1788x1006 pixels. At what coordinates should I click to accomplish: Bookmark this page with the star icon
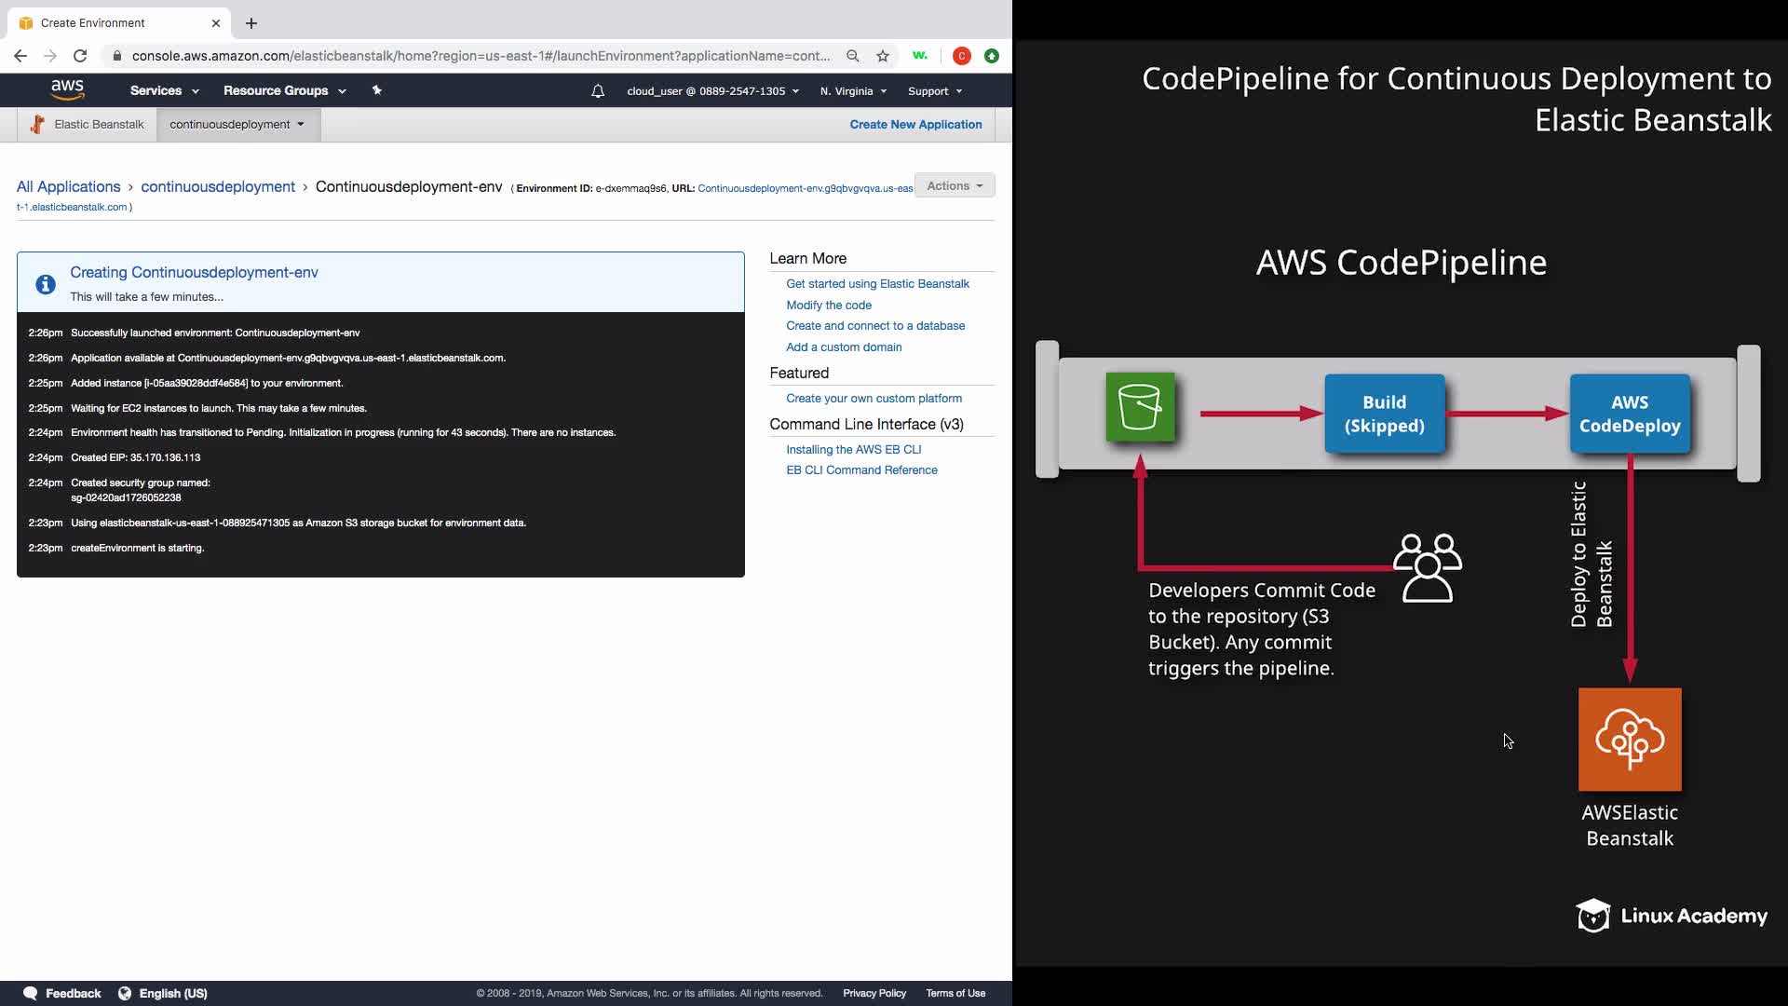[x=883, y=56]
